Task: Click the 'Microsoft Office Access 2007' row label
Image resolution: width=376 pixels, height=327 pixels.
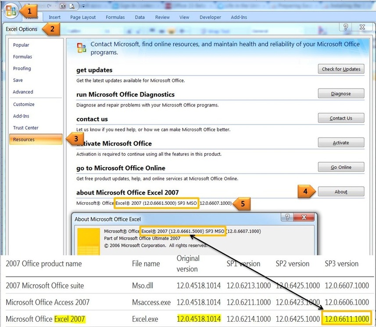Action: (x=47, y=302)
